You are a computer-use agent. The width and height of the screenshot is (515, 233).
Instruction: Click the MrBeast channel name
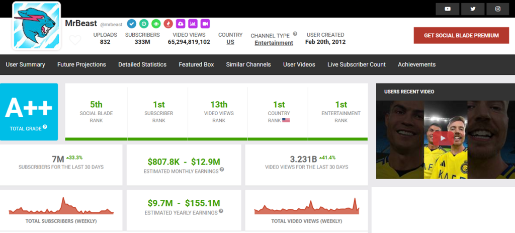click(81, 23)
